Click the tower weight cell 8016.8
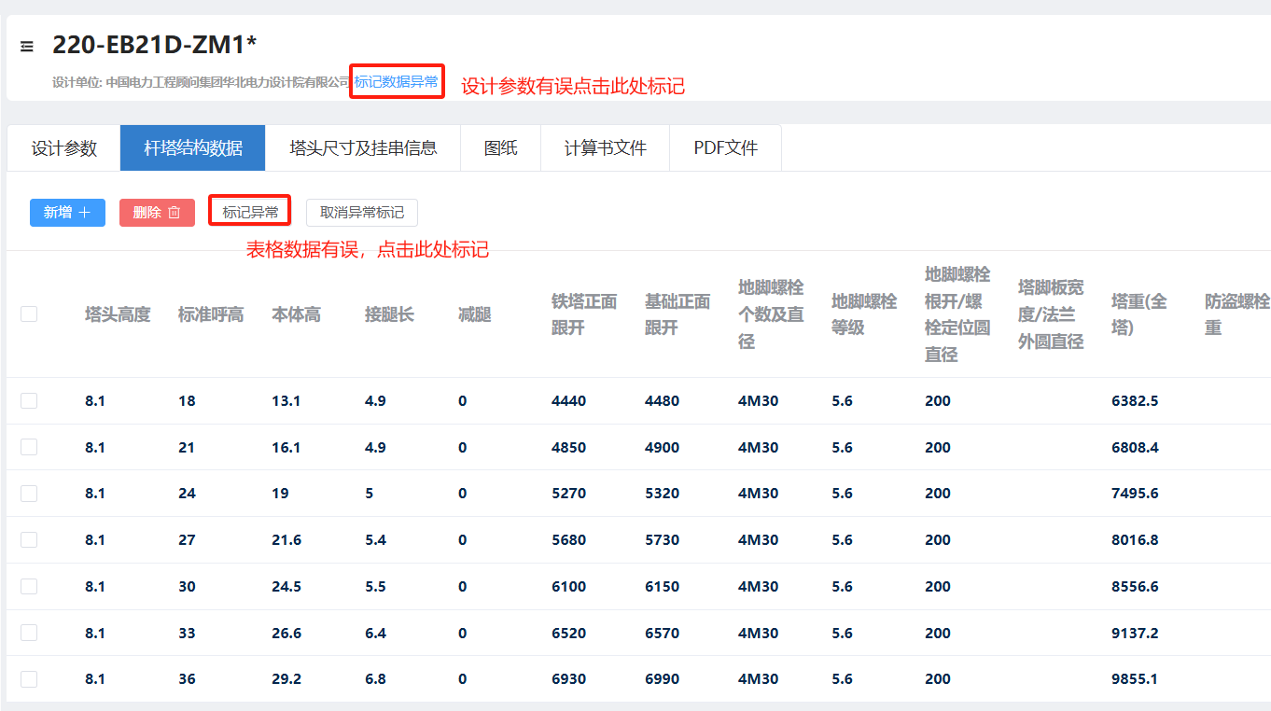Screen dimensions: 1271x711 tap(1135, 539)
